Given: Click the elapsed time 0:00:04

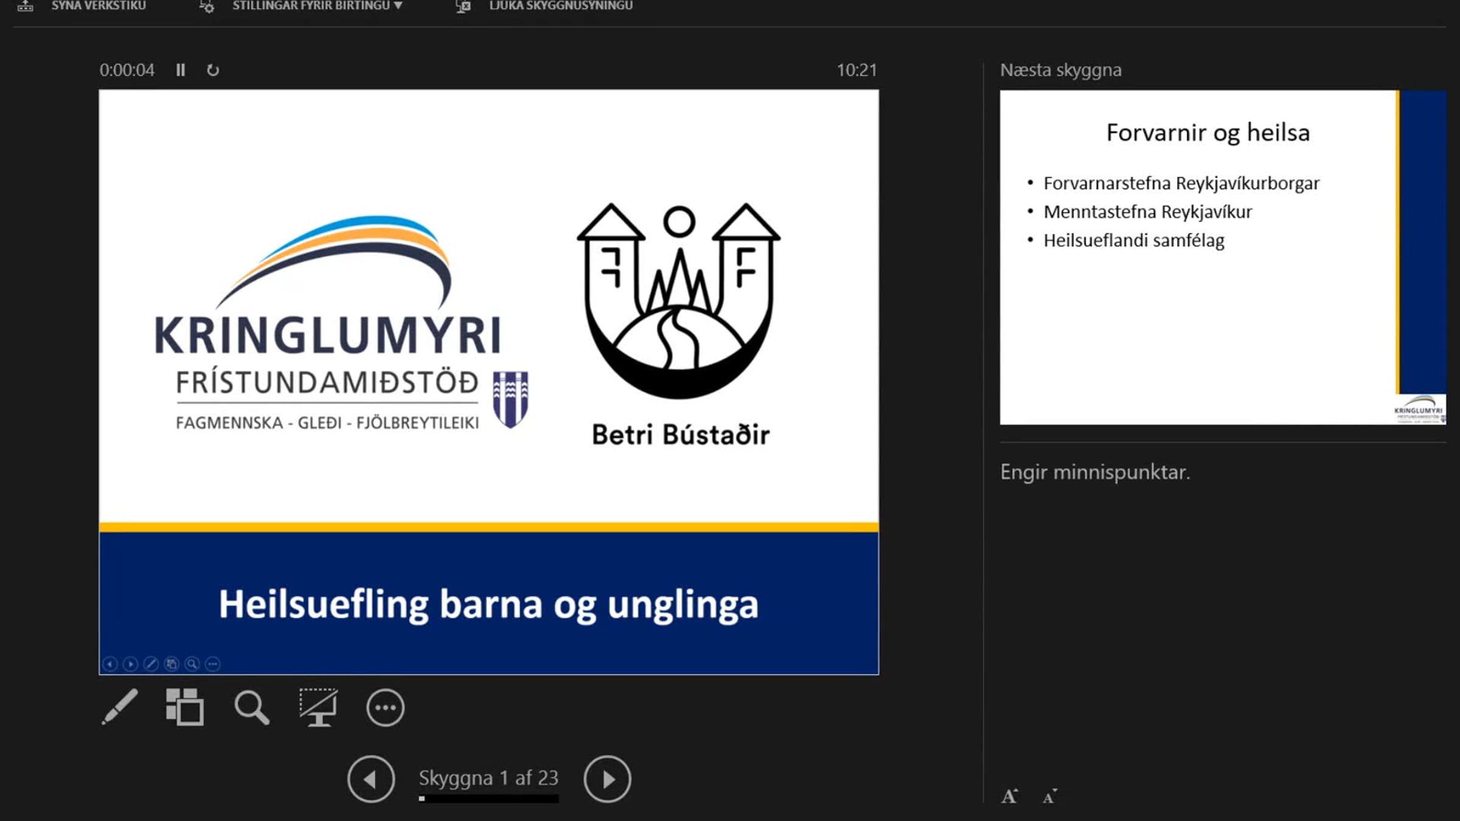Looking at the screenshot, I should click(x=127, y=70).
